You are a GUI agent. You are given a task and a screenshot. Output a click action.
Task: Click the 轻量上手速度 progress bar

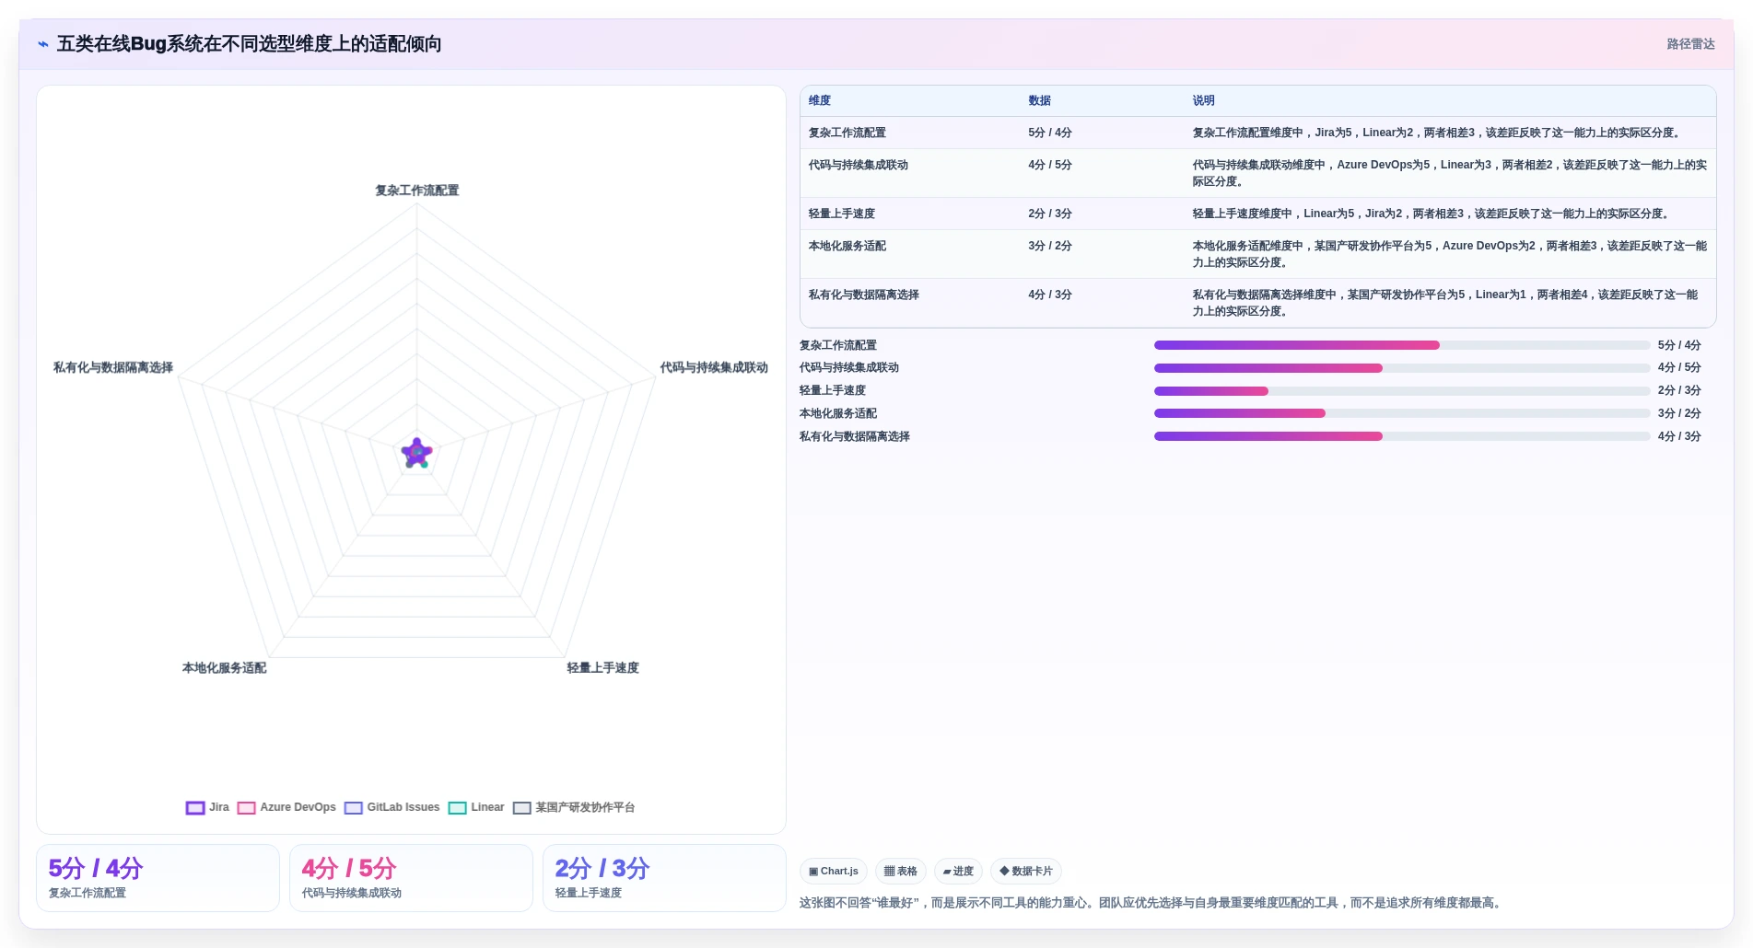(x=1402, y=391)
